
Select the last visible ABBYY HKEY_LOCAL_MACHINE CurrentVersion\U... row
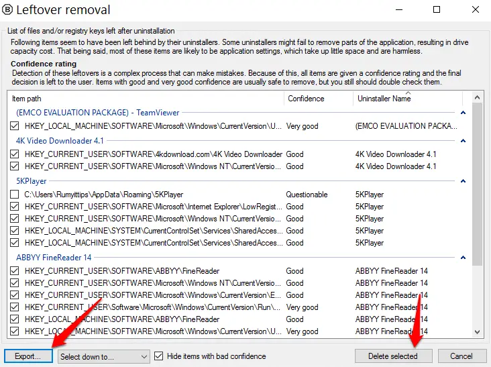coord(235,331)
